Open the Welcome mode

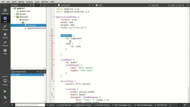[5, 11]
